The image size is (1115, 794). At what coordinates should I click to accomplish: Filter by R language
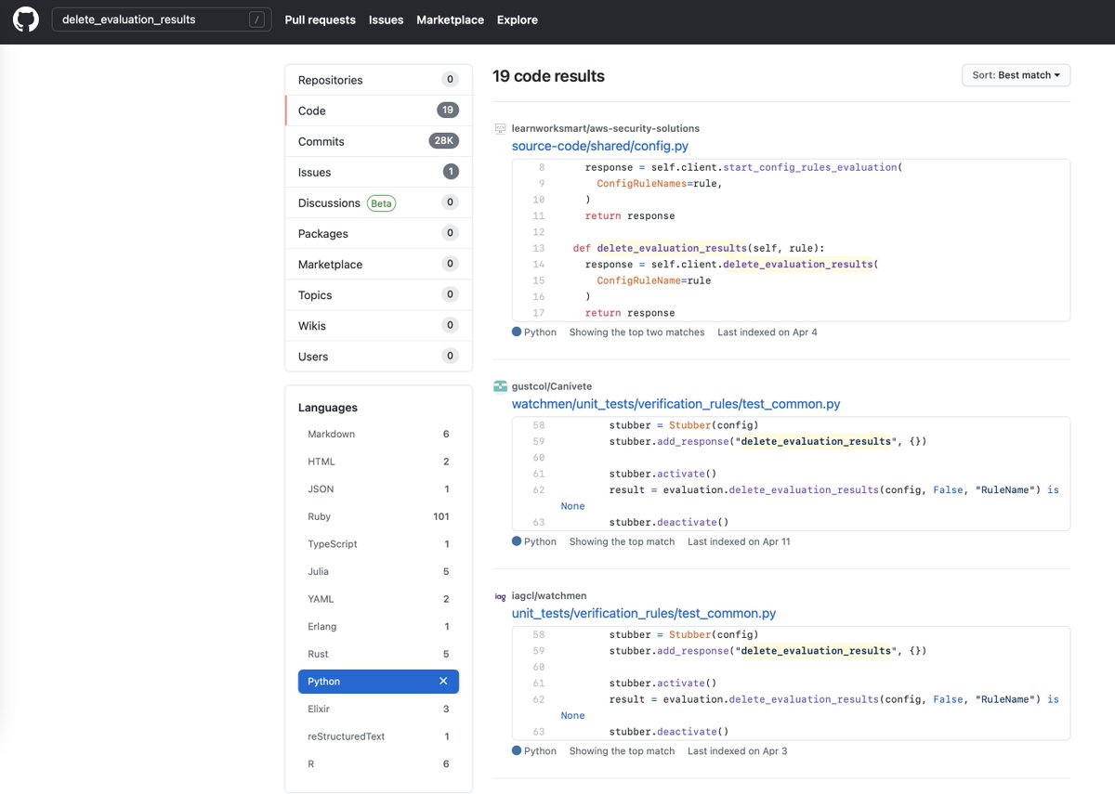(x=378, y=763)
